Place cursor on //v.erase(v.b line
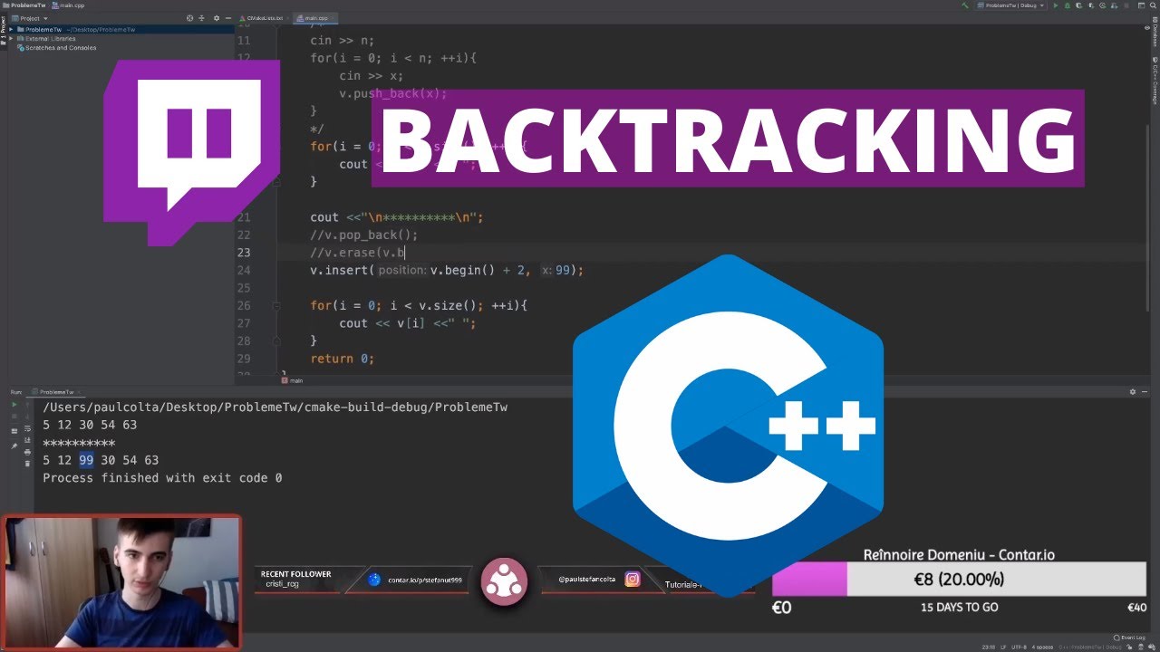The height and width of the screenshot is (652, 1160). click(358, 253)
